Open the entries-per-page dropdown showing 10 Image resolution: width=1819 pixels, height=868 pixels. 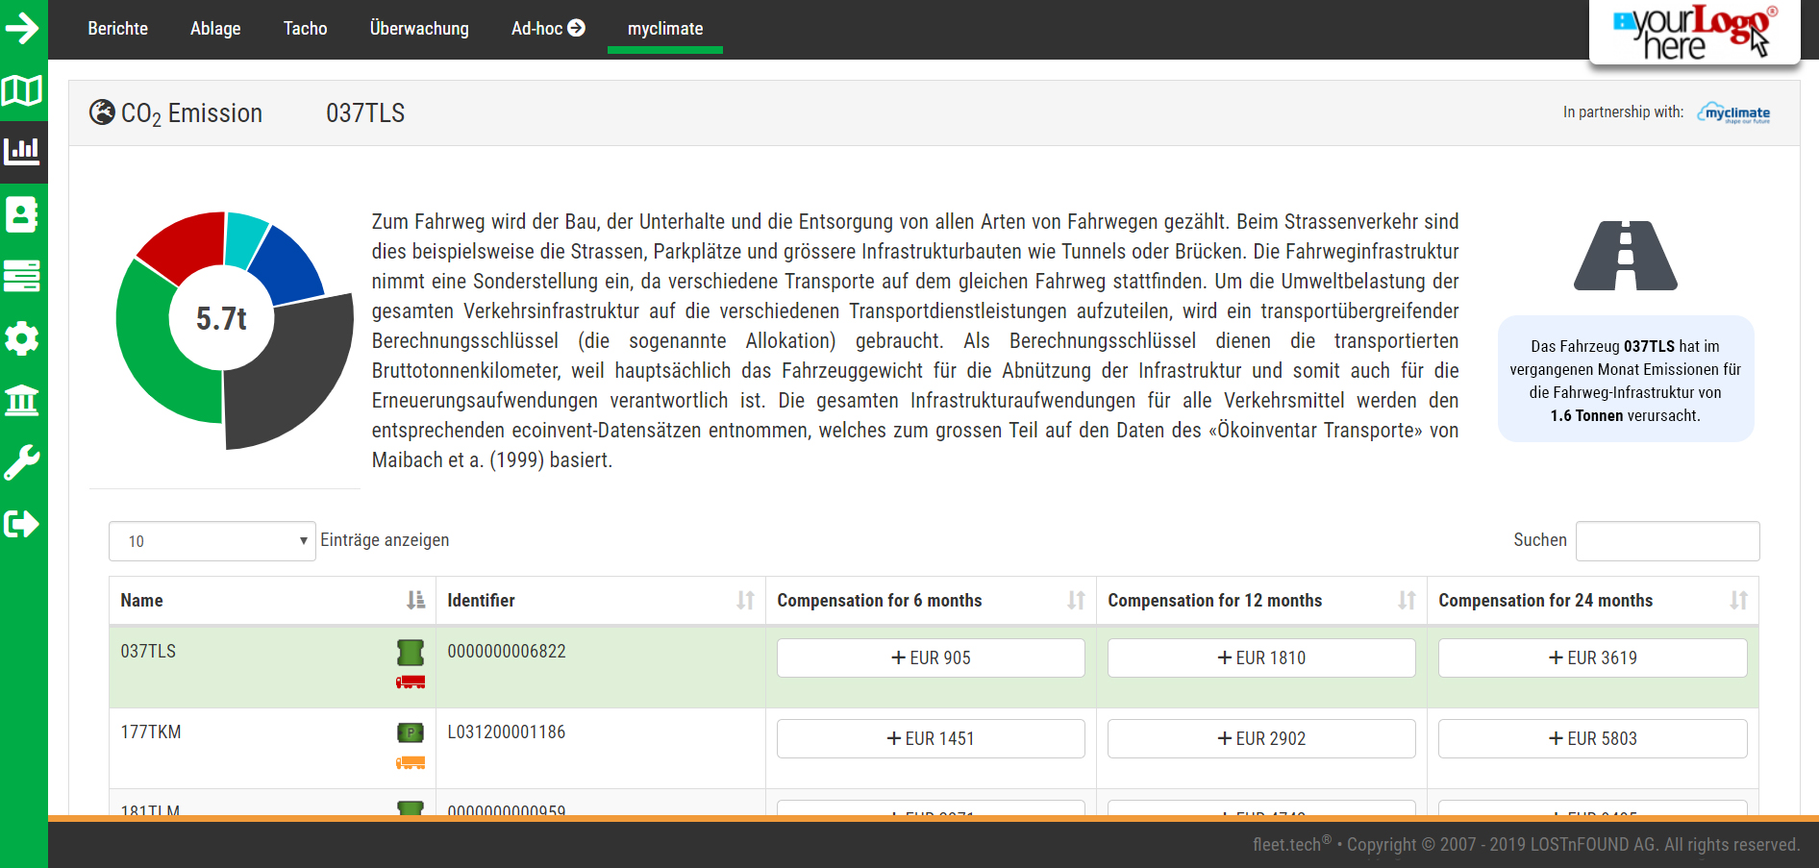pos(212,541)
